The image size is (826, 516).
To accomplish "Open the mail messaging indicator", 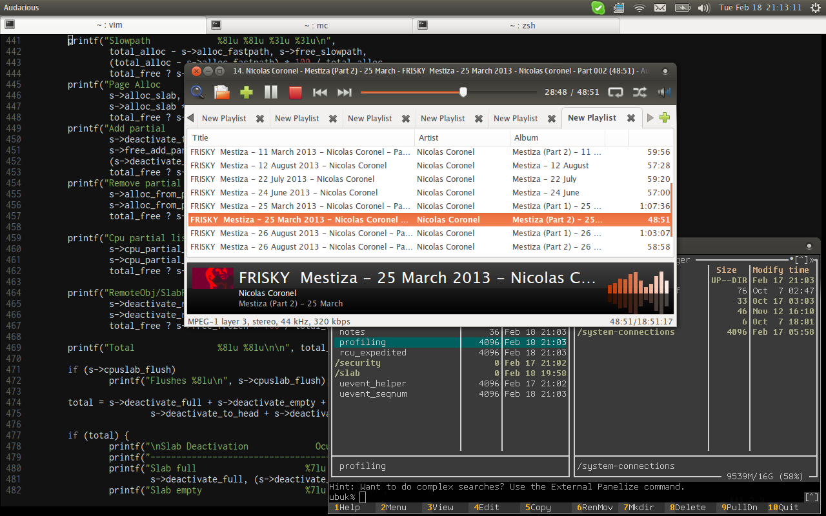I will coord(660,8).
